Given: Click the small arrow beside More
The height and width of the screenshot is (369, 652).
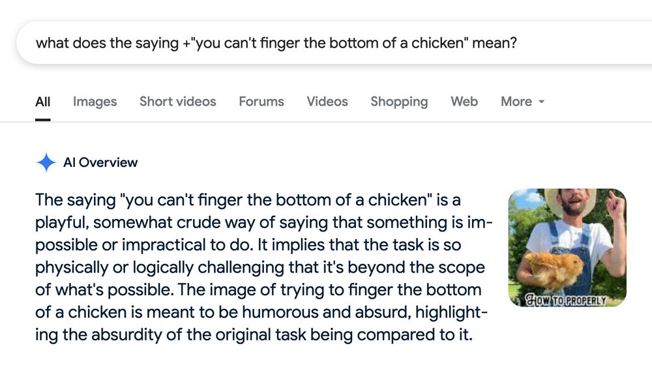Looking at the screenshot, I should coord(541,102).
